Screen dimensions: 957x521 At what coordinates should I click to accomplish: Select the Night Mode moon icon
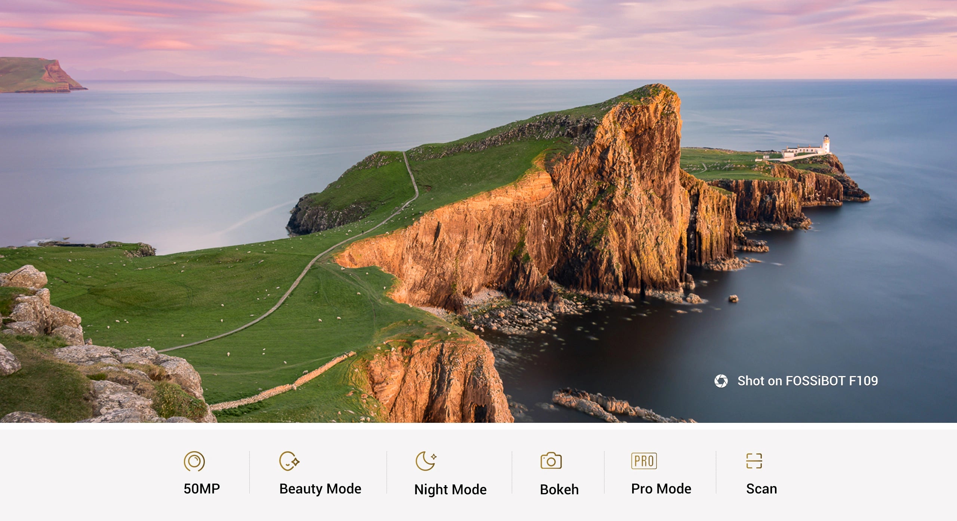click(425, 461)
